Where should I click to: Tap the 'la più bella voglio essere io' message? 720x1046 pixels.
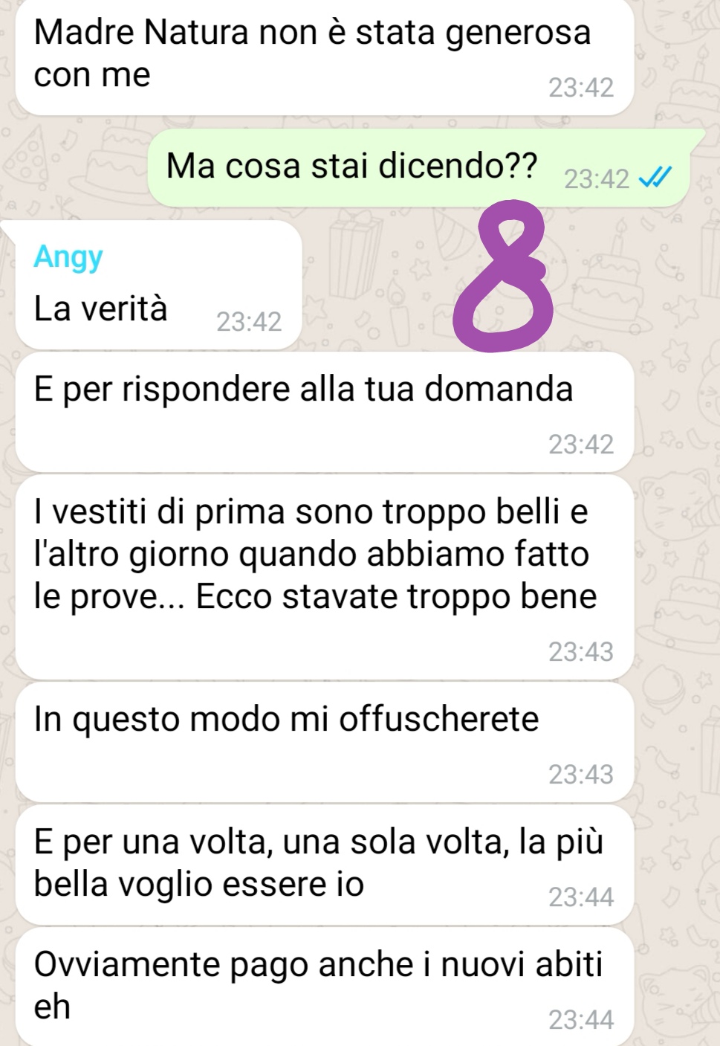pos(325,865)
